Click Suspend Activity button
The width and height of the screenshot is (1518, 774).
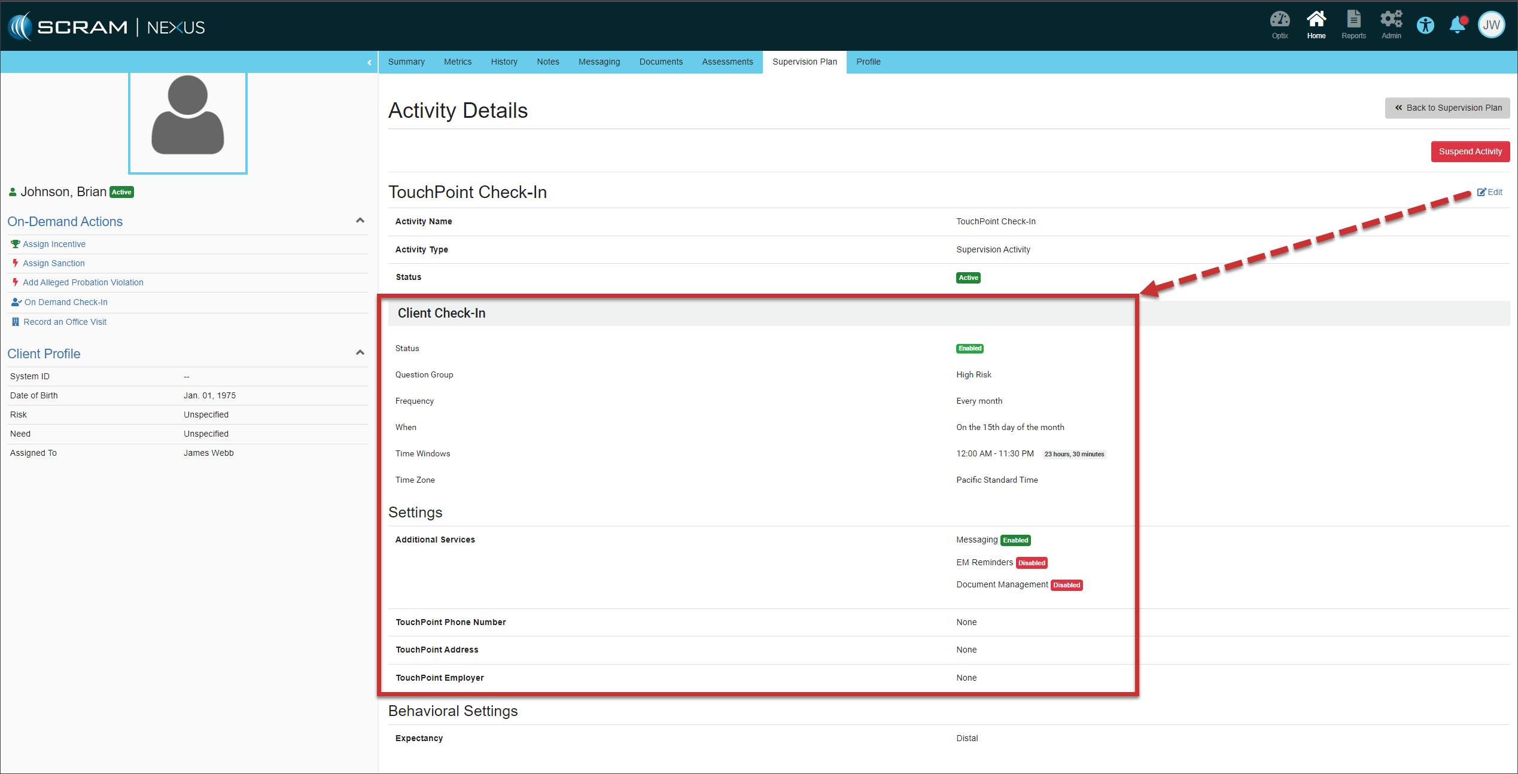point(1470,151)
